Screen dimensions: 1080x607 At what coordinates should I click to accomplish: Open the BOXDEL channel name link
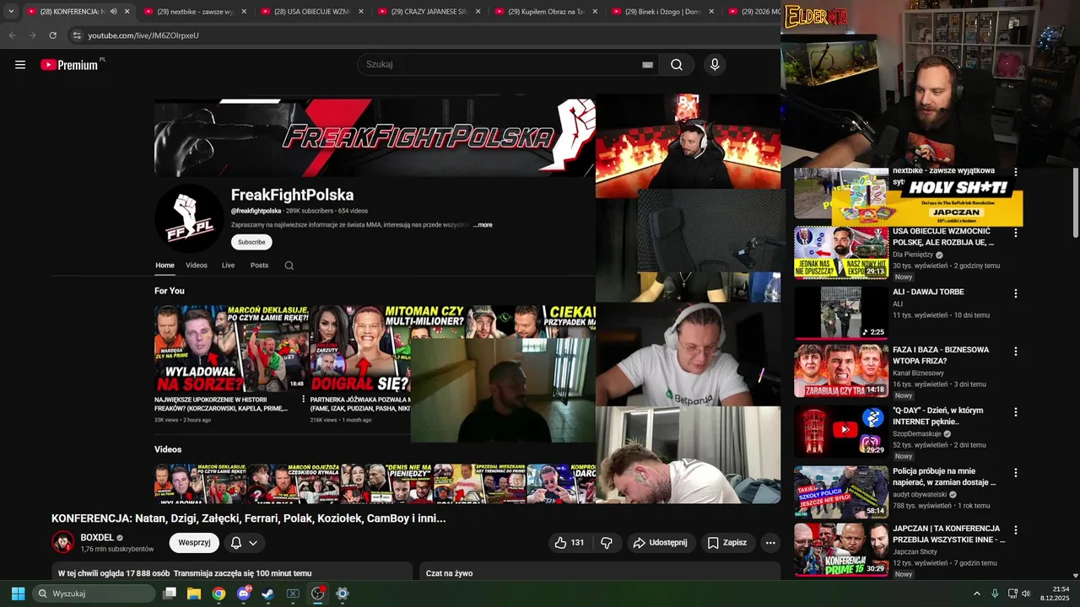pos(97,538)
